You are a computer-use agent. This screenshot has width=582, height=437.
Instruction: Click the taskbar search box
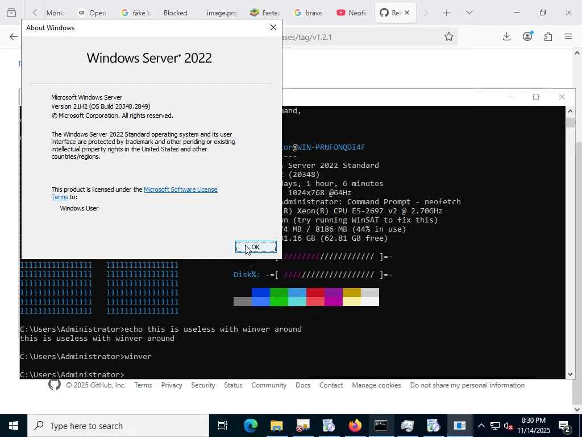(x=118, y=426)
